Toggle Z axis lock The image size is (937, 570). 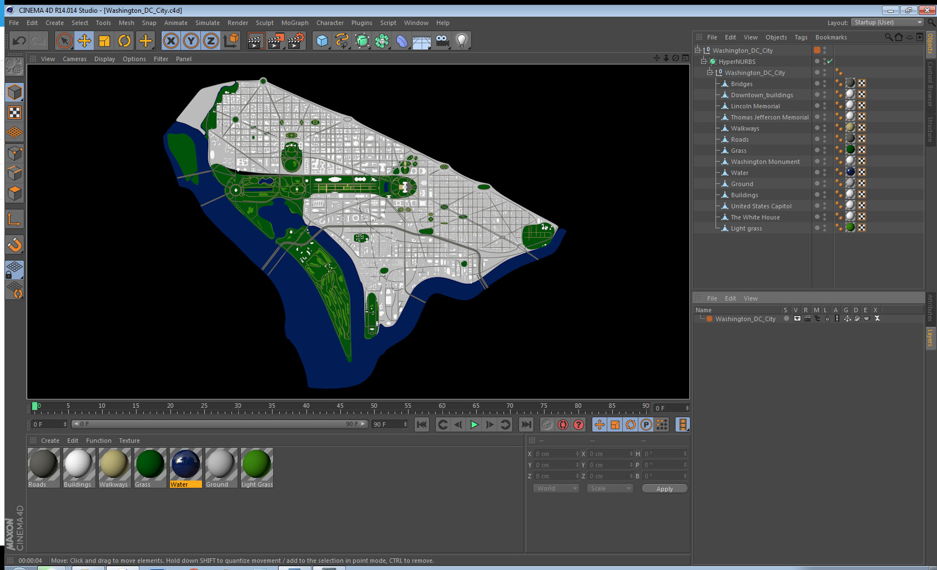click(x=211, y=41)
